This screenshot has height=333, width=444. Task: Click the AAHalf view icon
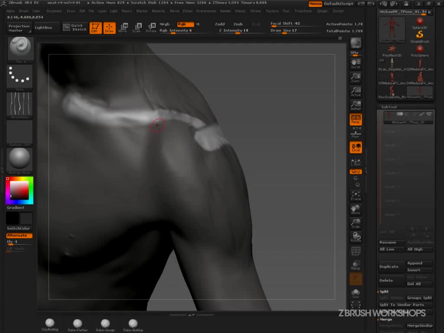pos(356,105)
